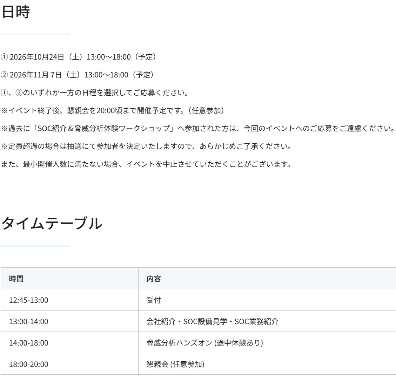The height and width of the screenshot is (382, 396).
Task: Select the 受付 table cell
Action: click(267, 300)
